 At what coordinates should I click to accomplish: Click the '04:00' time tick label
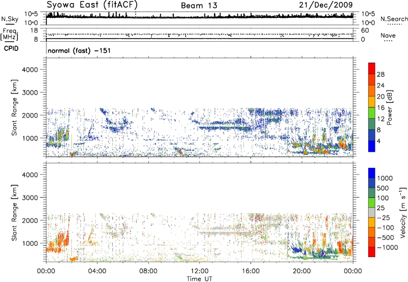click(97, 271)
